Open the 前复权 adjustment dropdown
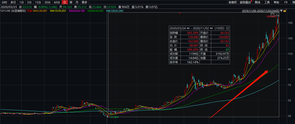Viewport: 295px width, 124px height. [x=232, y=2]
